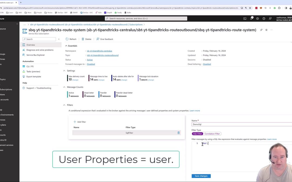The height and width of the screenshot is (182, 292).
Task: Open the portal settings gear
Action: tap(257, 19)
